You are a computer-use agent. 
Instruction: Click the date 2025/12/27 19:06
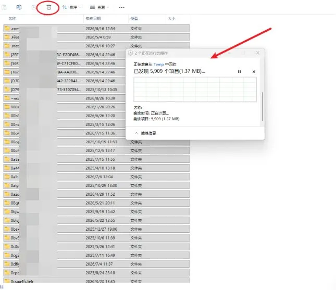coord(102,229)
